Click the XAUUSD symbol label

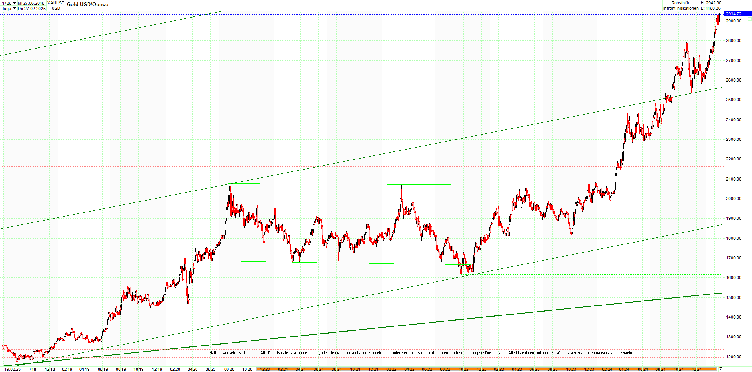pos(56,3)
